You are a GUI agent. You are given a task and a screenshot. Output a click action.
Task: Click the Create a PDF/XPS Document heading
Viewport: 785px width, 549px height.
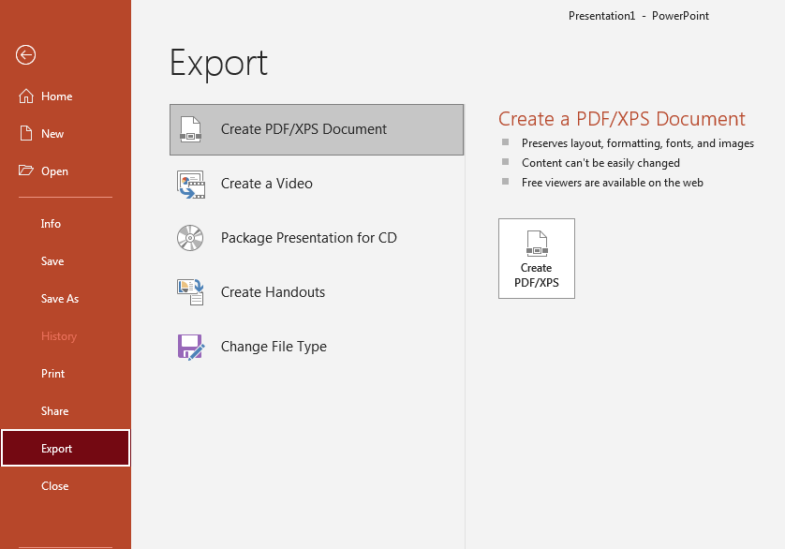(x=621, y=119)
